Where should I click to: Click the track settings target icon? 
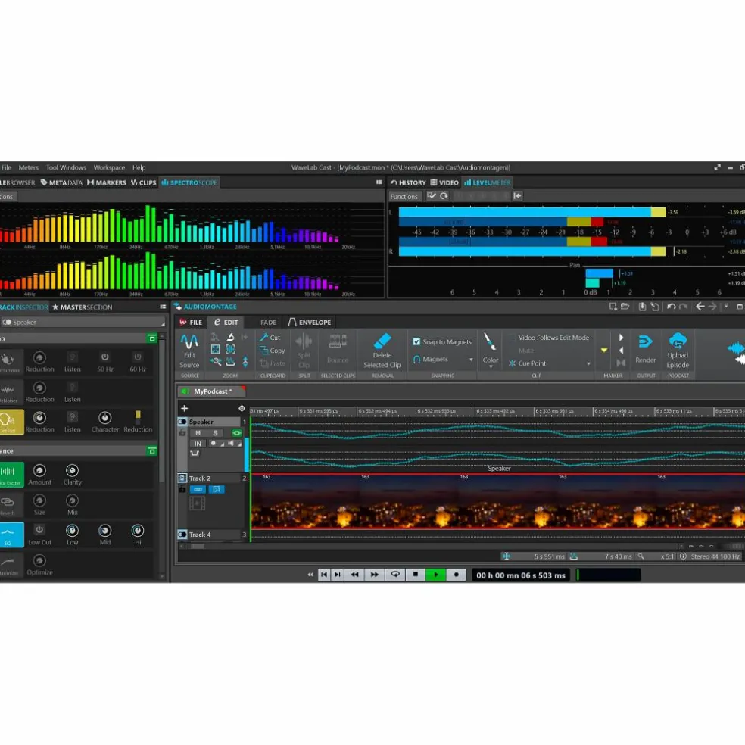(x=242, y=408)
